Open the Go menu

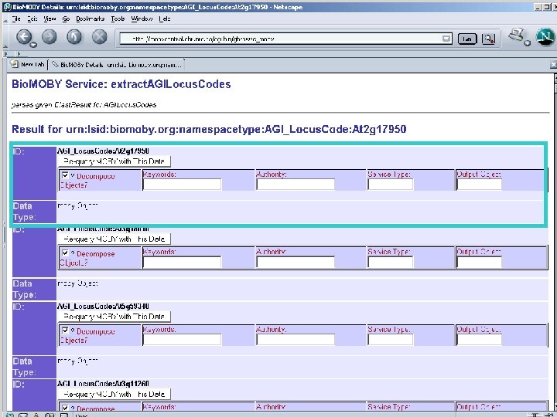coord(66,19)
